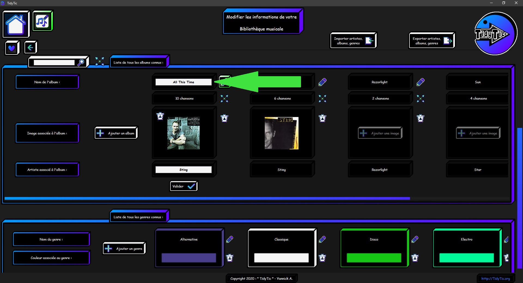The width and height of the screenshot is (523, 283).
Task: Select the Alternative genre name
Action: click(x=189, y=239)
